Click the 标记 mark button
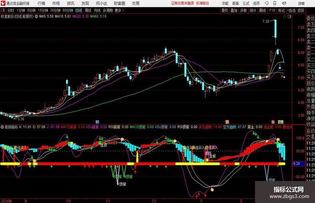Viewport: 315px width, 203px height. 281,10
